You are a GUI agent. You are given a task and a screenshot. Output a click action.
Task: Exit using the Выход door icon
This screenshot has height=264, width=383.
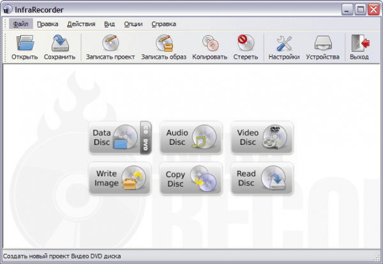359,43
